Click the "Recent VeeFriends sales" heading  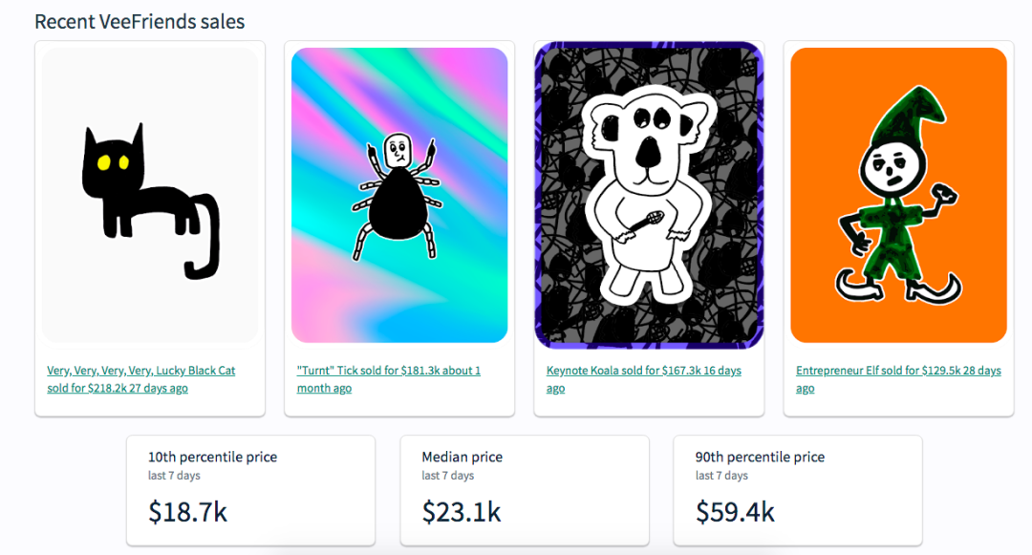point(140,21)
